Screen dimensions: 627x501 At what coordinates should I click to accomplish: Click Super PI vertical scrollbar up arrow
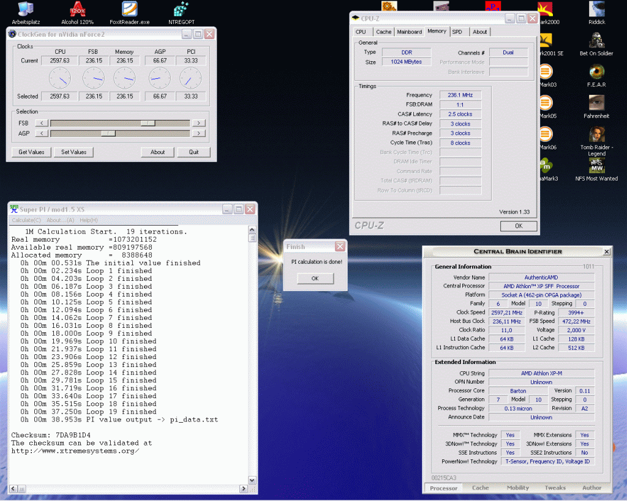click(x=252, y=230)
